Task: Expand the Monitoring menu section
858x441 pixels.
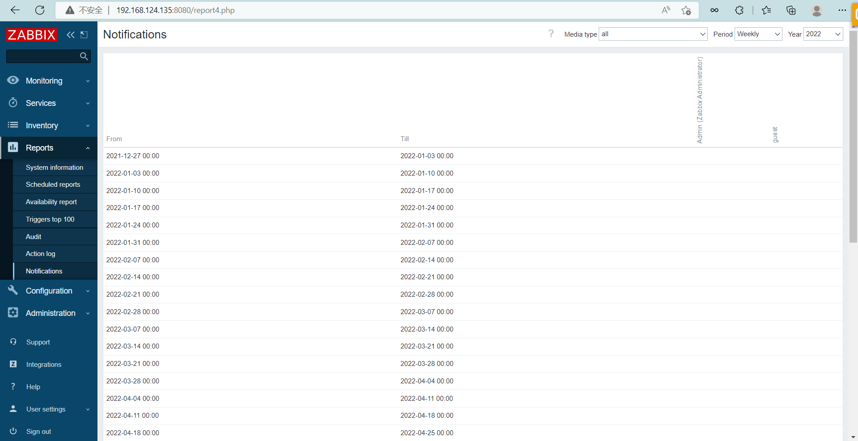Action: pos(48,81)
